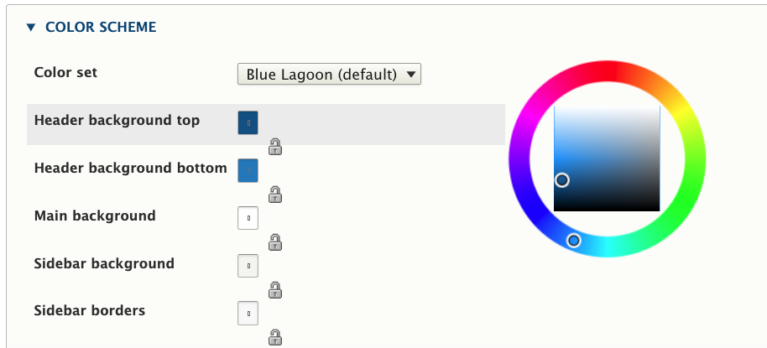Toggle lock below Header background bottom
Image resolution: width=767 pixels, height=348 pixels.
[275, 195]
